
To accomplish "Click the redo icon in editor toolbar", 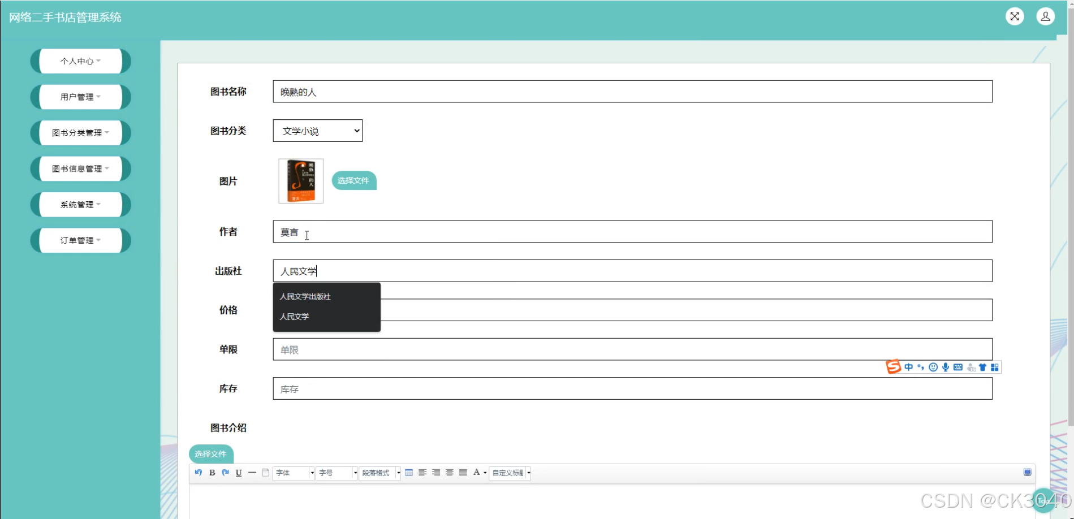I will 225,473.
